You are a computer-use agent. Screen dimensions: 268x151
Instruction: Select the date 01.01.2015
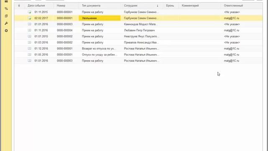[x=41, y=36]
